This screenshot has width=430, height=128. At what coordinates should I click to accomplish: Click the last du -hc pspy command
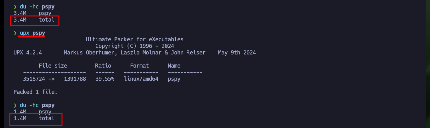tap(37, 105)
